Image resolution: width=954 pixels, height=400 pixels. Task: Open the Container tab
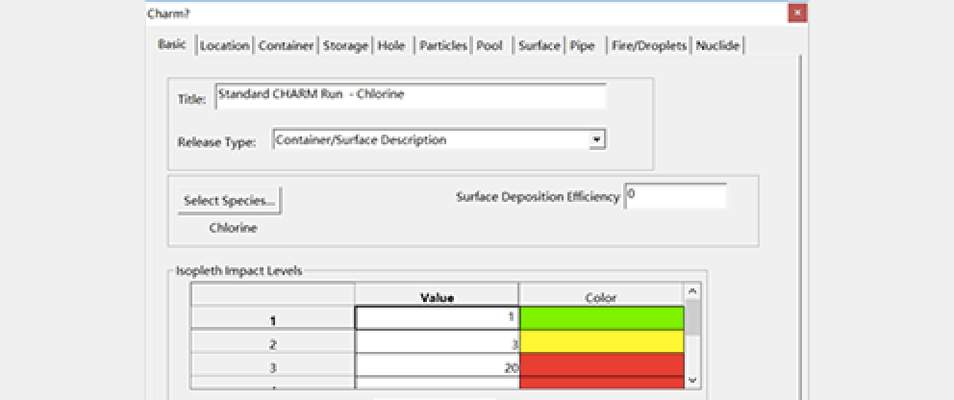(x=286, y=46)
